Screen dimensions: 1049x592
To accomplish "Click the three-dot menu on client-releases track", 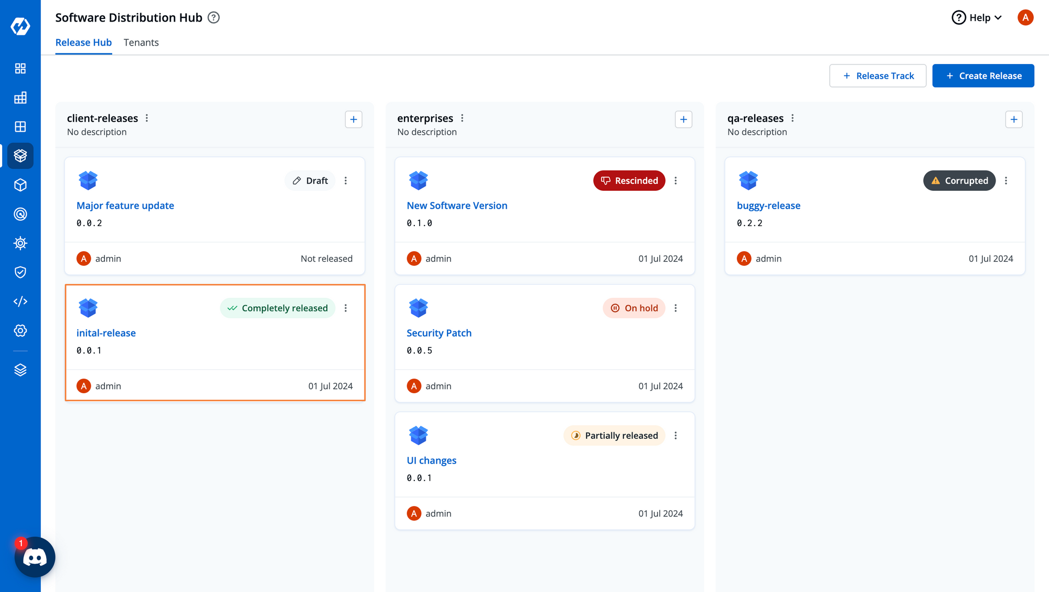I will (147, 118).
